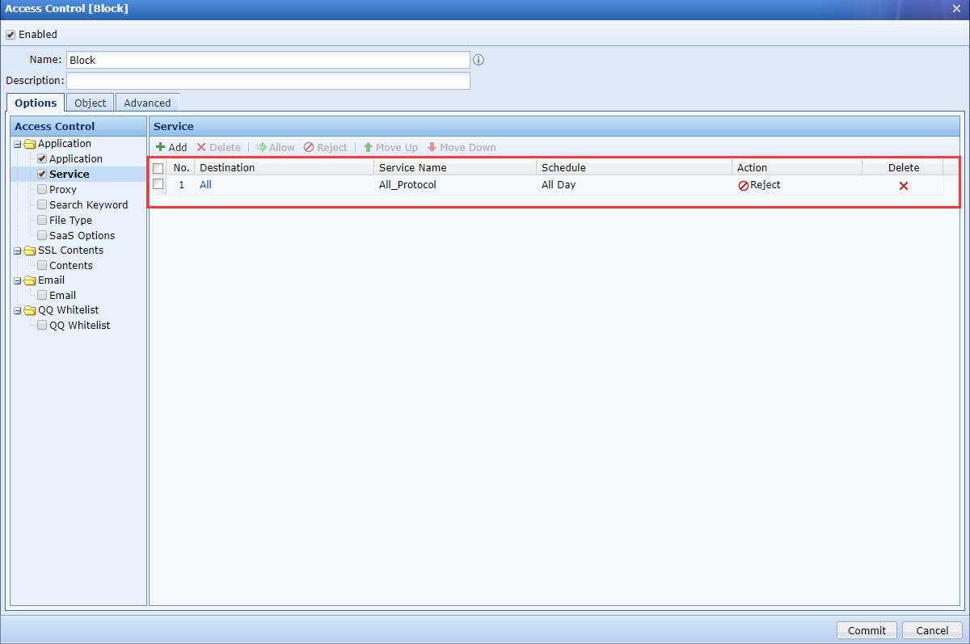
Task: Open the info tooltip beside the Name field
Action: pyautogui.click(x=478, y=60)
